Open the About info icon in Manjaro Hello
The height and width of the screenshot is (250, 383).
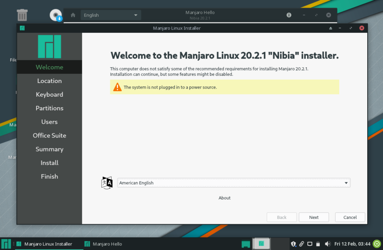click(289, 15)
